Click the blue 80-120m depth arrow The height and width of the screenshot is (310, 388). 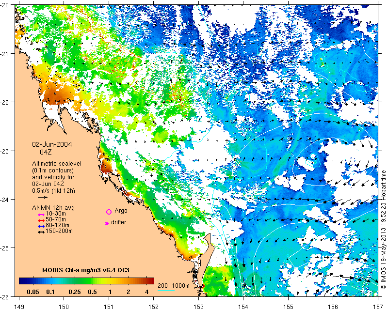[41, 226]
